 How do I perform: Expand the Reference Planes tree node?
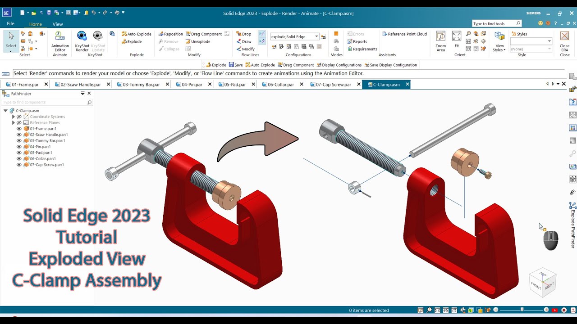point(14,122)
